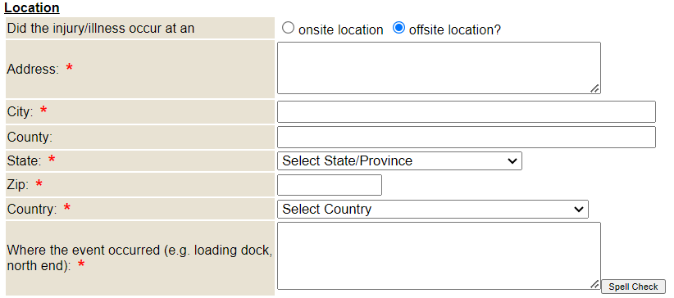Click the 'Where the event occurred' text area
Screen dimensions: 674x298
(x=439, y=256)
